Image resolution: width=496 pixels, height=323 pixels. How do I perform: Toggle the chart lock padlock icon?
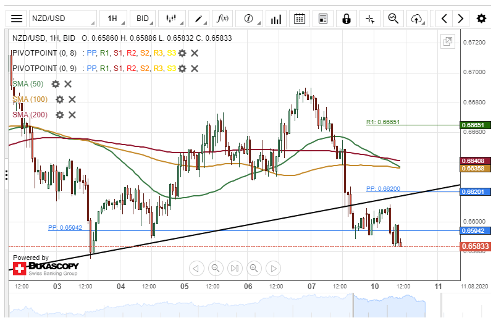point(347,19)
